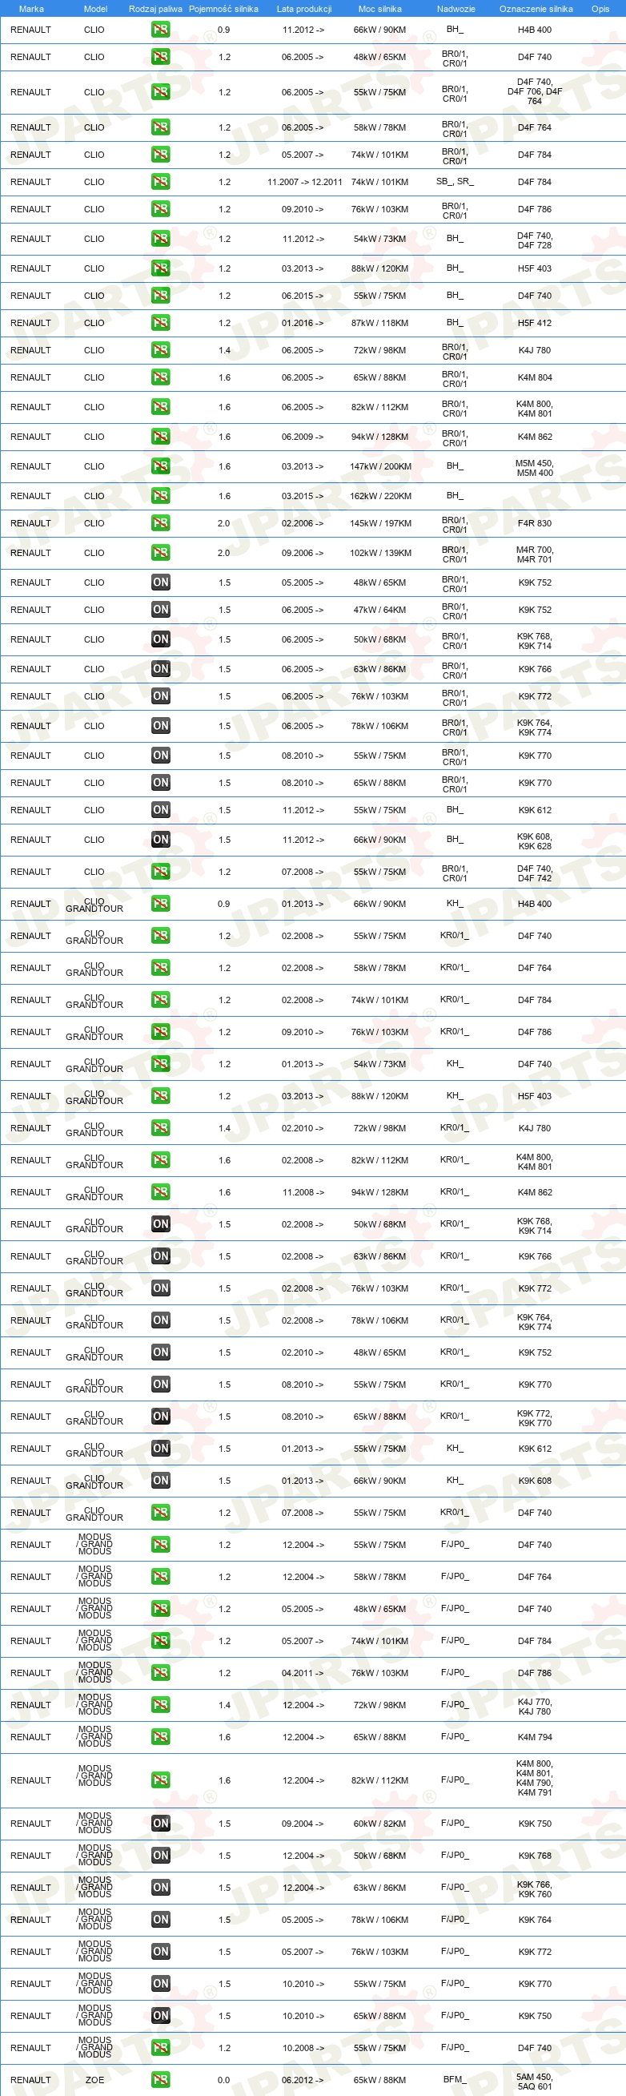Click fuel icon in Renault ZOE row
The image size is (626, 2096).
161,2080
